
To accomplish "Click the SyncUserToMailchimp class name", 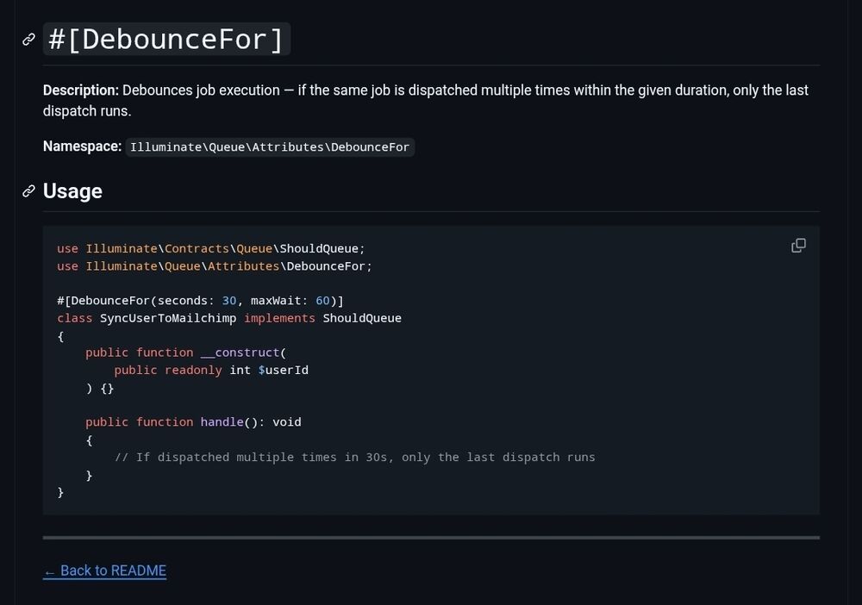I will pyautogui.click(x=167, y=318).
